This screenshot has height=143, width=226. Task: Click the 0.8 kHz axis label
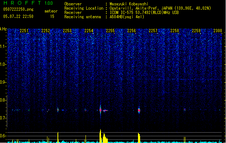tap(3, 100)
